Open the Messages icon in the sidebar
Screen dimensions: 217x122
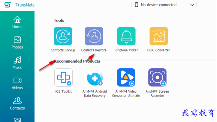click(17, 120)
